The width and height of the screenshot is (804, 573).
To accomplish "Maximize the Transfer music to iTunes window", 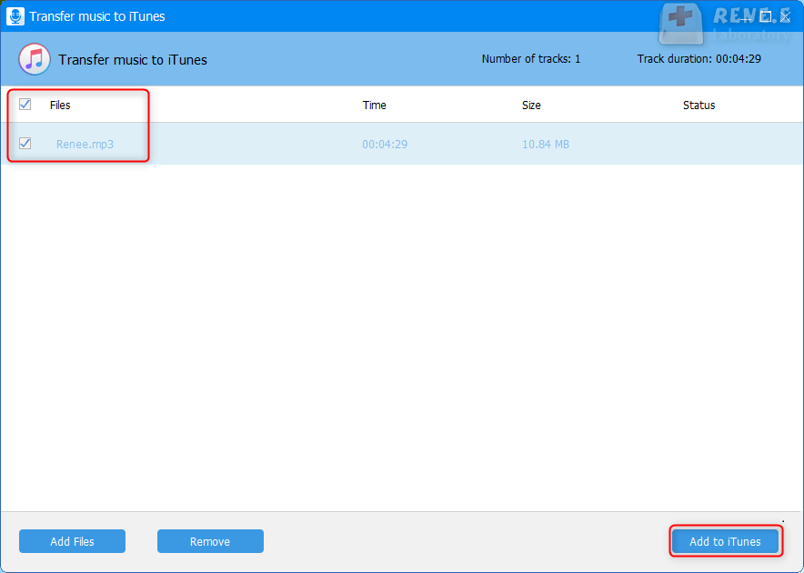I will pos(766,17).
